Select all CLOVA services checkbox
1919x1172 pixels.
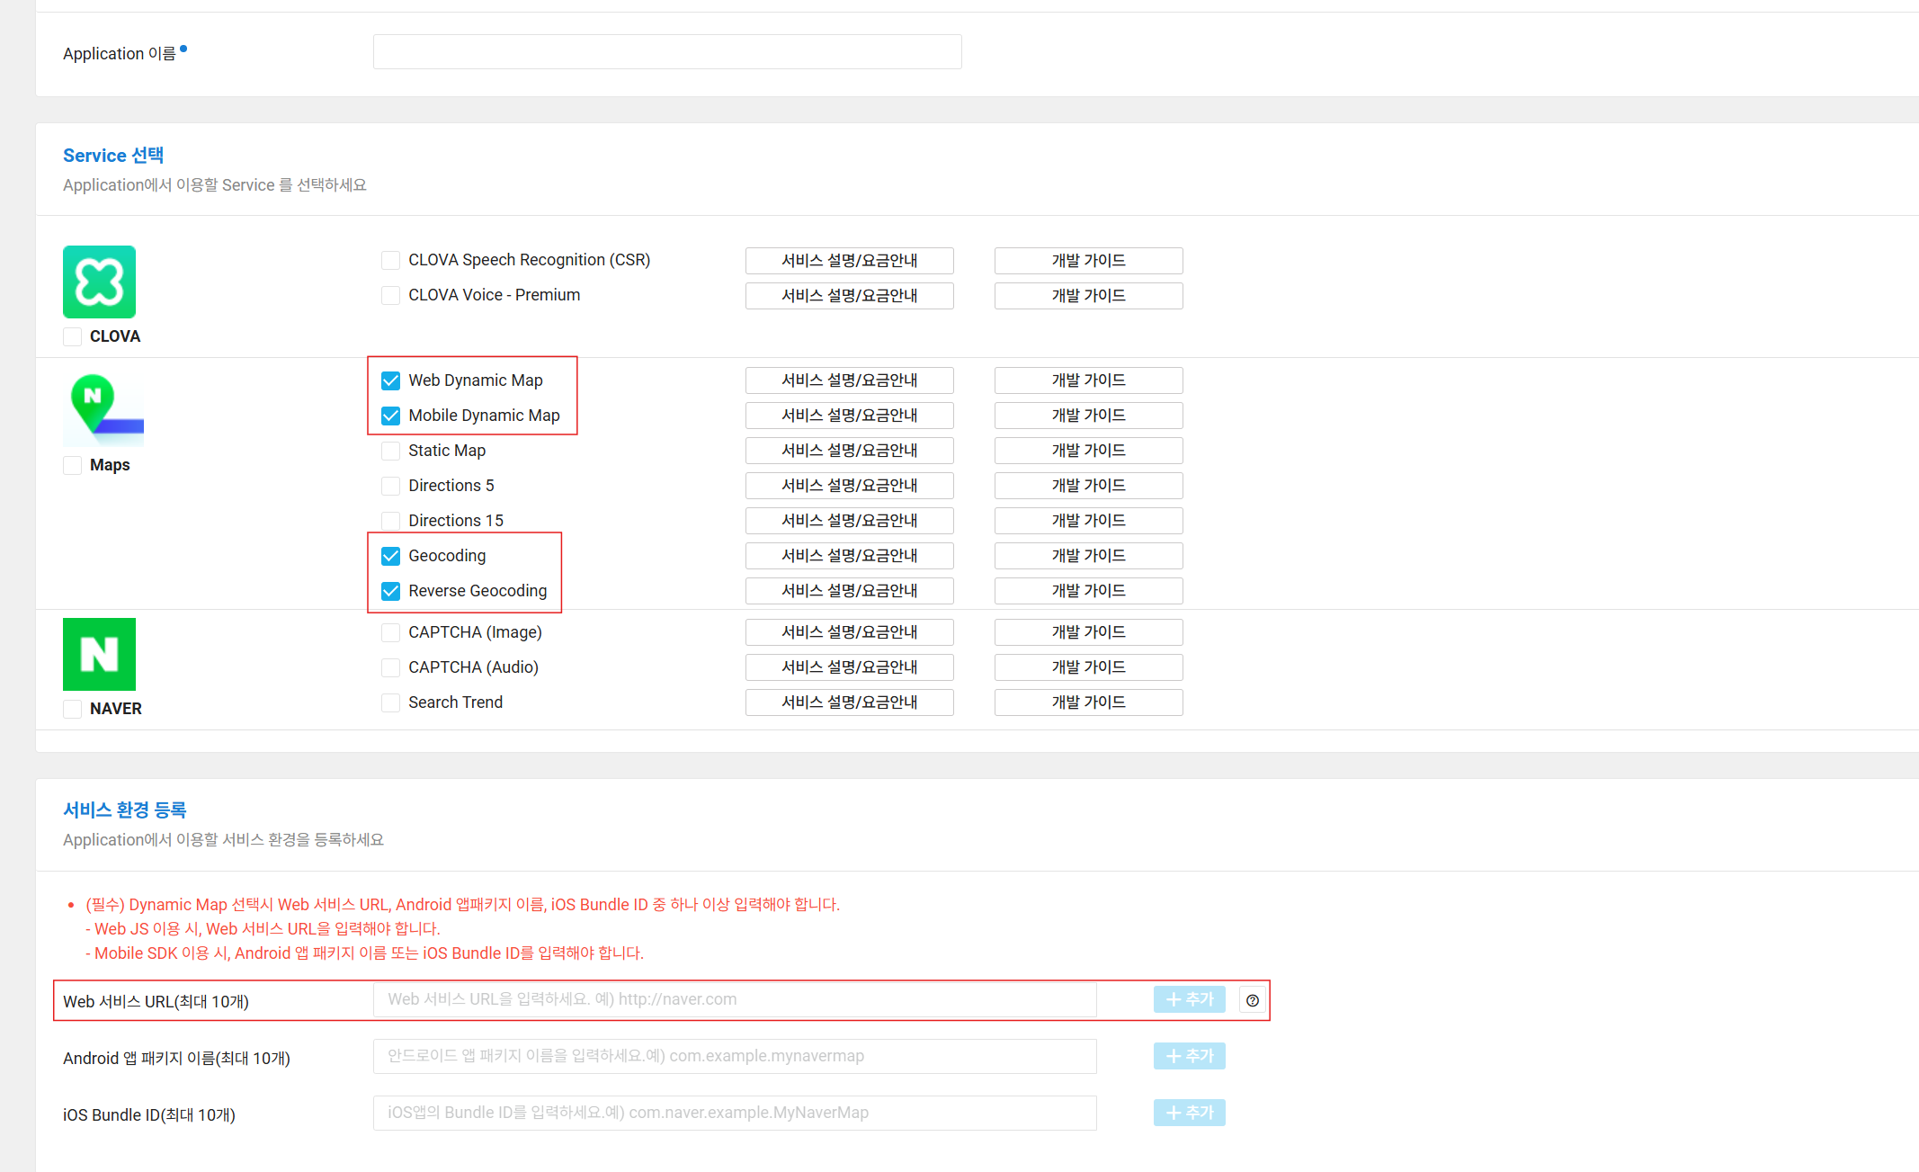tap(73, 336)
